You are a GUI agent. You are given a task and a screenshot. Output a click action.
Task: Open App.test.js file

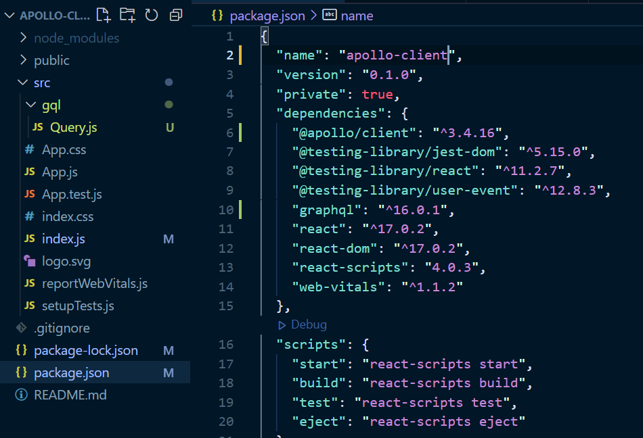(x=72, y=195)
